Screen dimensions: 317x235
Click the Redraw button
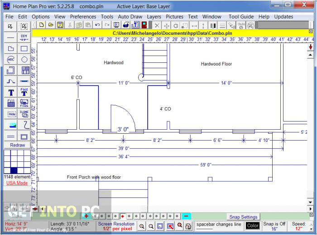[x=17, y=145]
